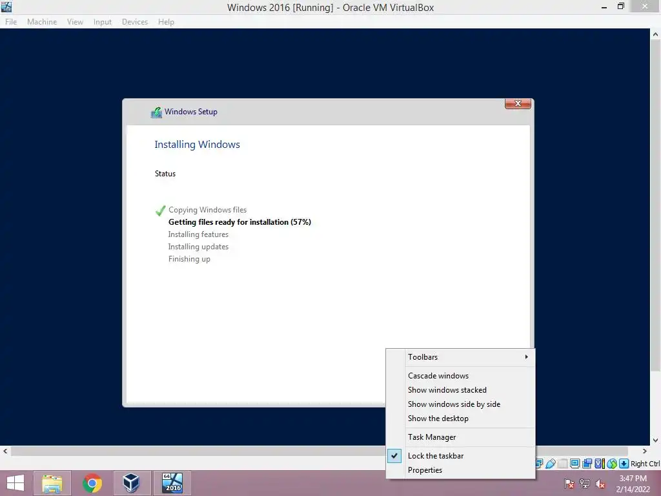Launch Google Chrome from the taskbar
The image size is (661, 496).
(92, 483)
